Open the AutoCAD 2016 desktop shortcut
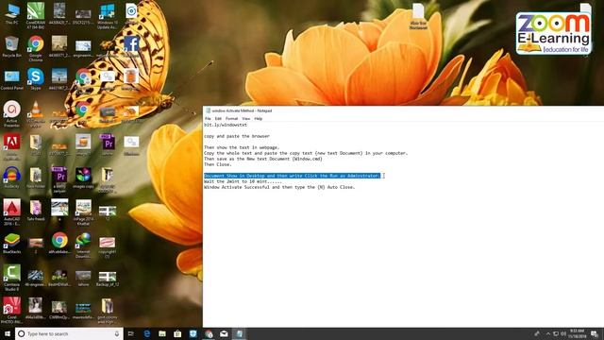The image size is (604, 340). [x=12, y=212]
